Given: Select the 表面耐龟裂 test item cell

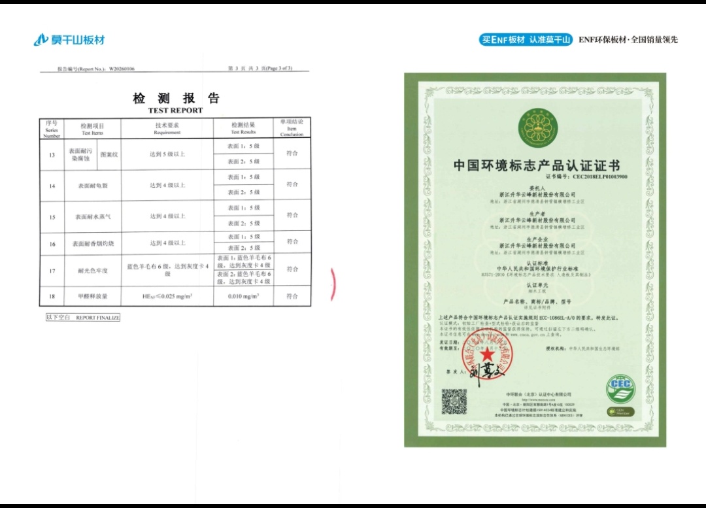Looking at the screenshot, I should (93, 186).
